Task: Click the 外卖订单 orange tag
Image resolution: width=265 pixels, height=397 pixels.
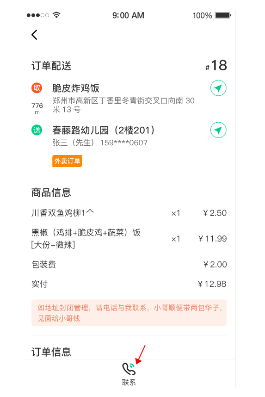Action: [67, 161]
